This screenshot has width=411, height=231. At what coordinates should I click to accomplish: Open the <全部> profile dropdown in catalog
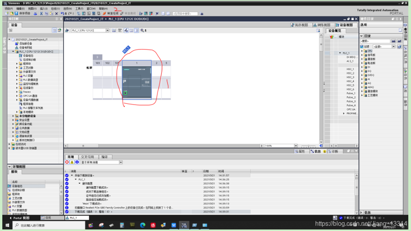pos(394,46)
